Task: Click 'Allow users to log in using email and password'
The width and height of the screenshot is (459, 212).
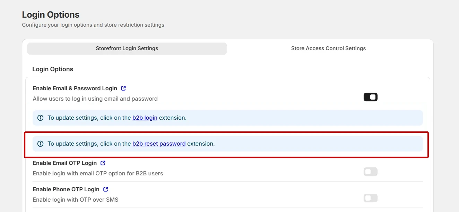Action: [x=95, y=99]
